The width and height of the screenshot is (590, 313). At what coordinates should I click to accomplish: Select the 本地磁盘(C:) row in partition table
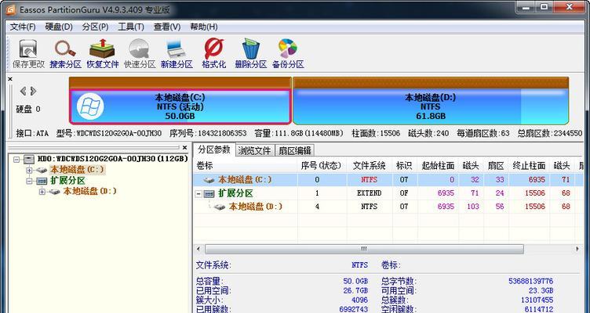[389, 180]
